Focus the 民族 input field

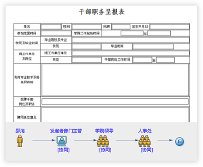121,27
